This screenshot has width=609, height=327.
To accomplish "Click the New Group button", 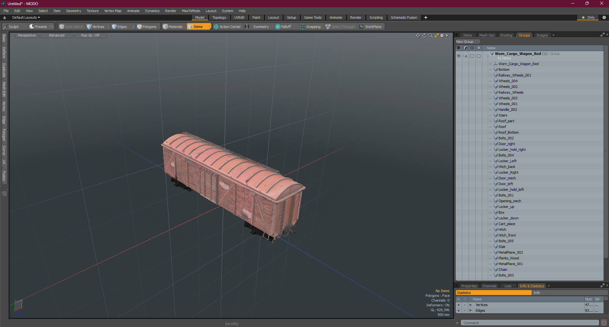I will pos(468,42).
